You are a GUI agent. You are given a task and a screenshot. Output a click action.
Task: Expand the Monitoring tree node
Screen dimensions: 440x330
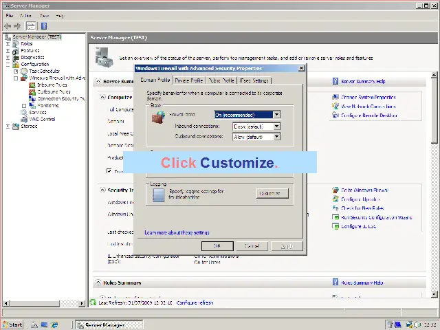coord(24,106)
